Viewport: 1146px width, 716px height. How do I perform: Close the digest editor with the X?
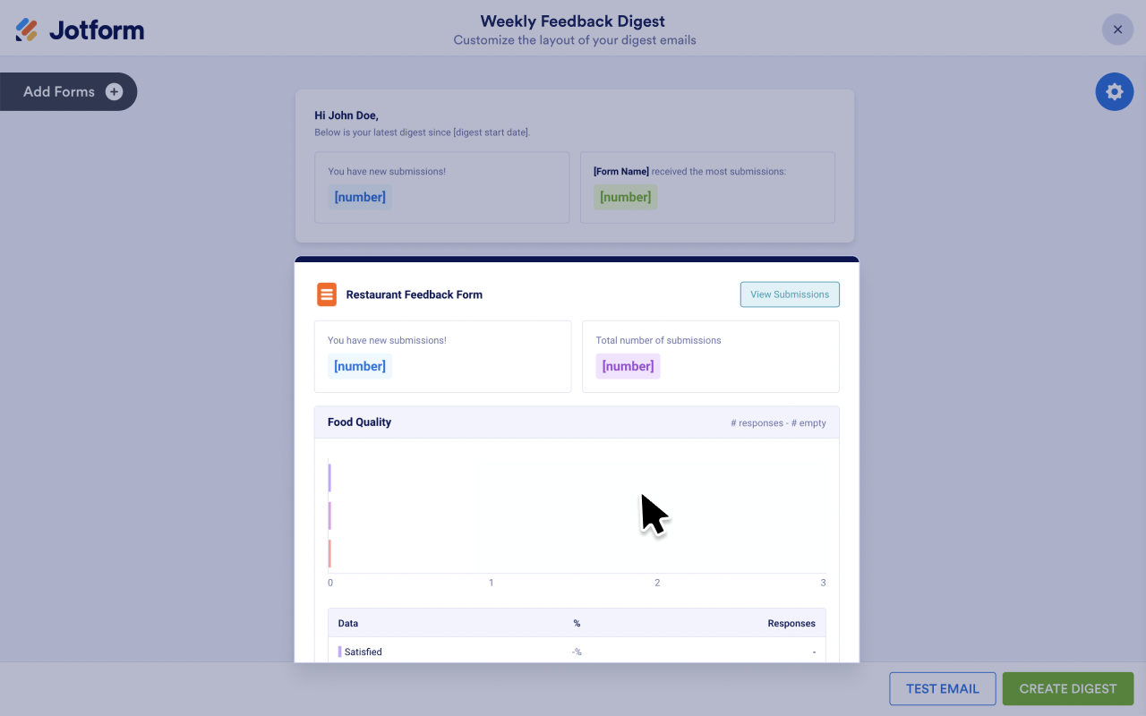pos(1117,30)
